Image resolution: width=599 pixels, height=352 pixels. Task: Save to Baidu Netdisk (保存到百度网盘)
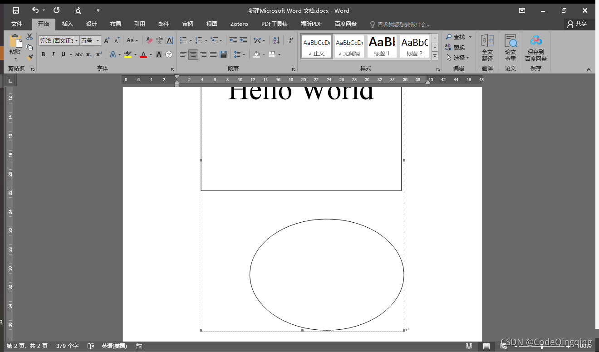[536, 48]
